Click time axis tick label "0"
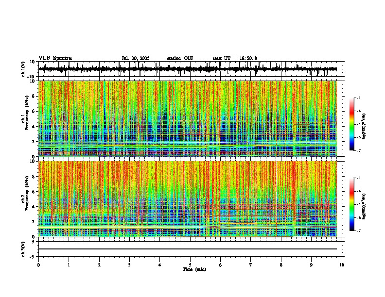This screenshot has width=385, height=297. pyautogui.click(x=38, y=265)
